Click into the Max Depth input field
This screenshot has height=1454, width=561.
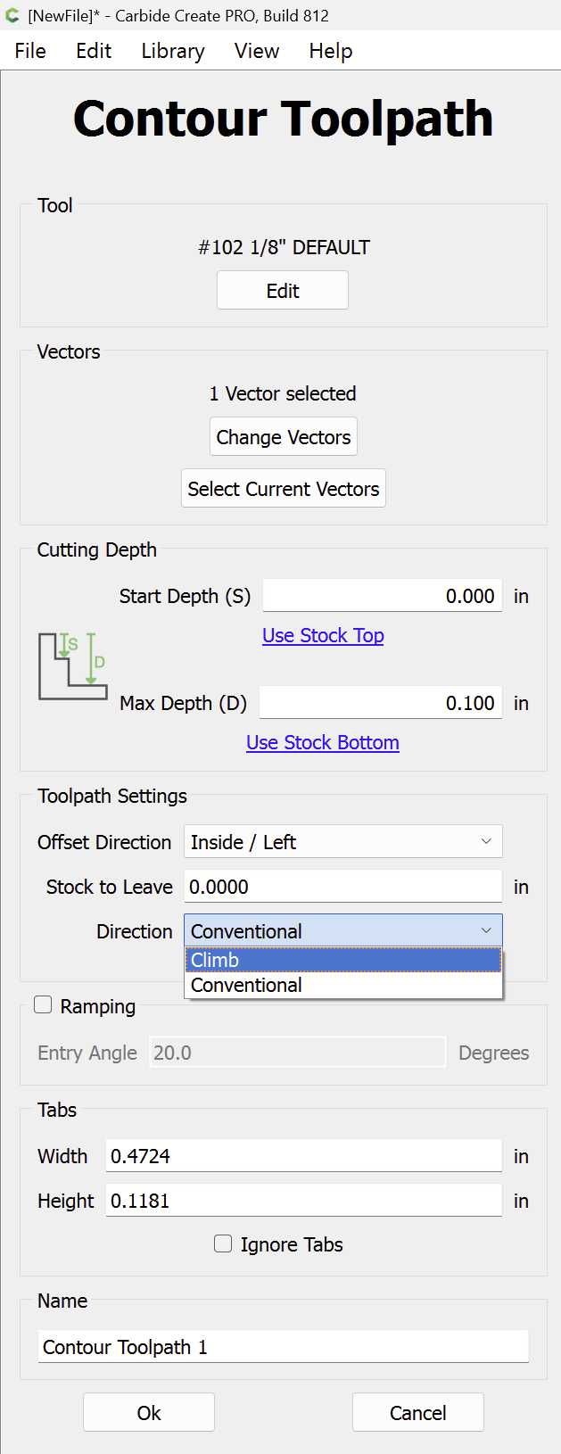coord(381,703)
